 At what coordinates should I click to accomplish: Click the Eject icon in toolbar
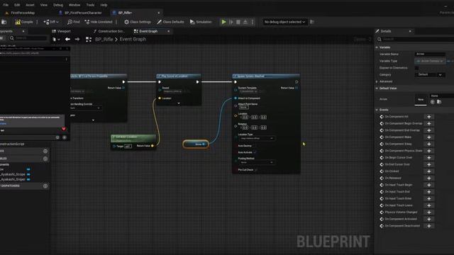click(x=245, y=22)
